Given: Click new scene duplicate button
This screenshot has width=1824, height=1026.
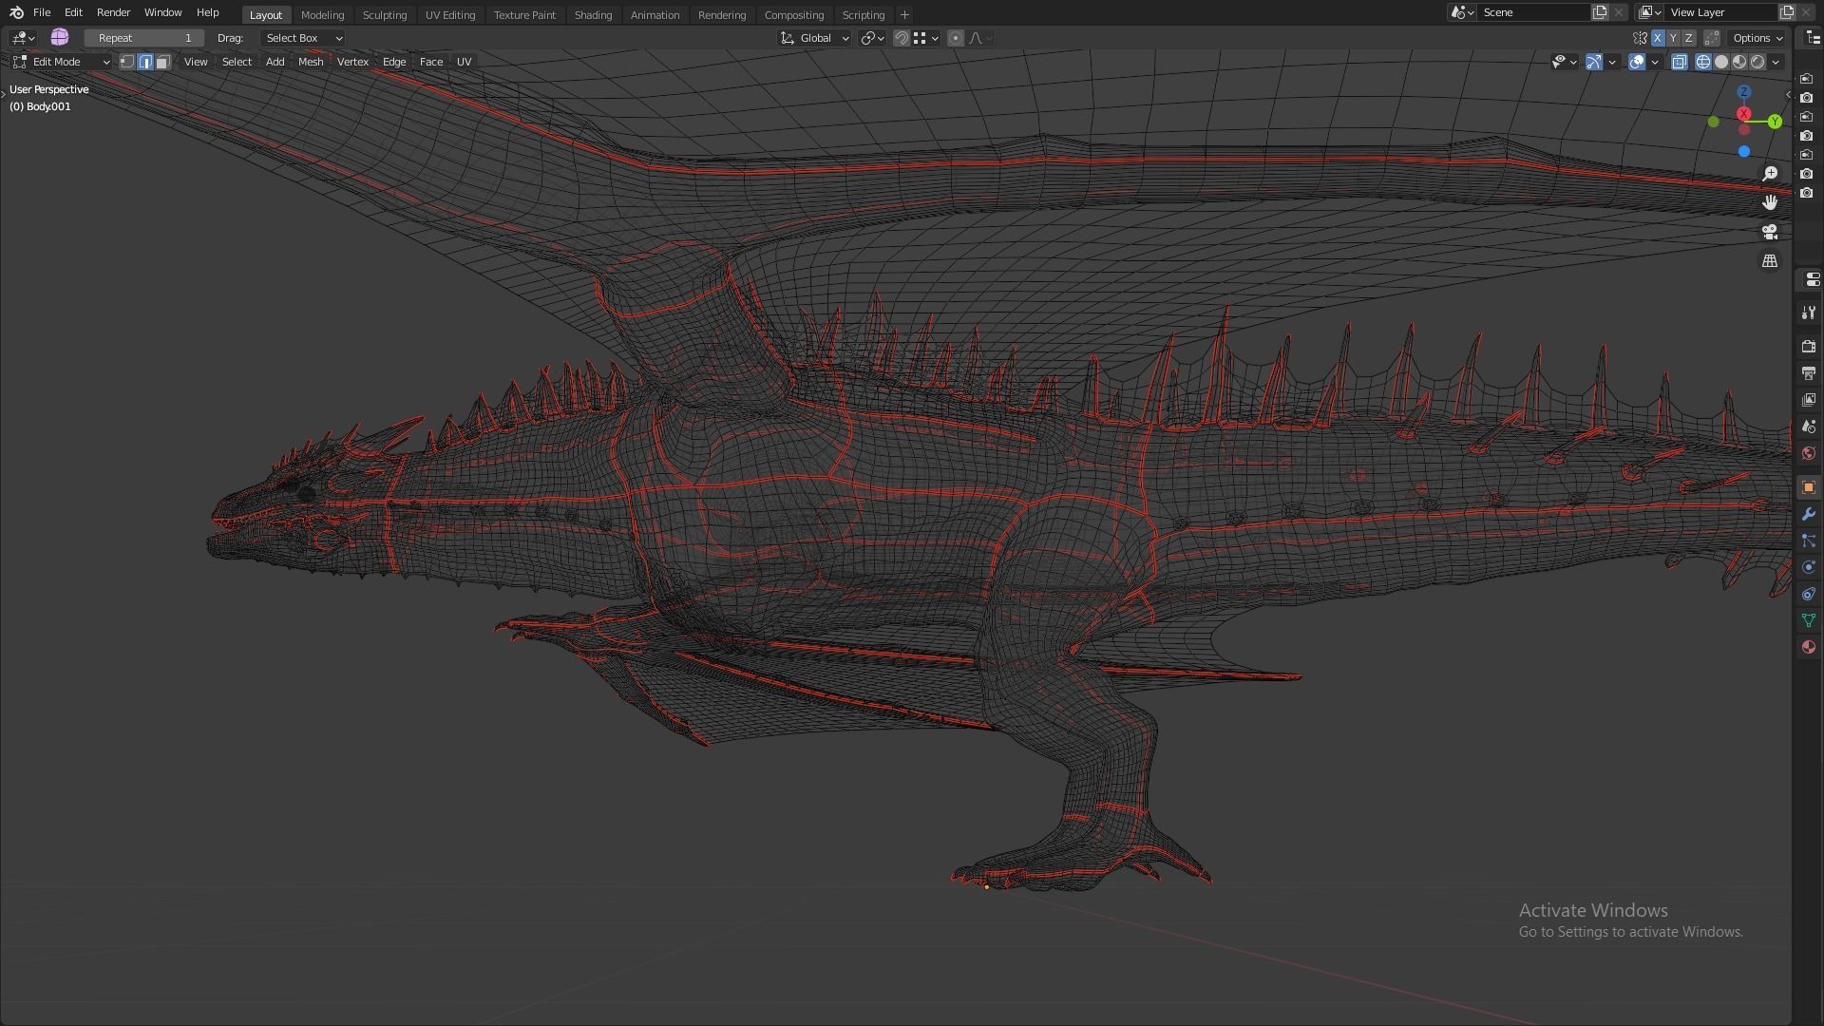Looking at the screenshot, I should [1600, 12].
